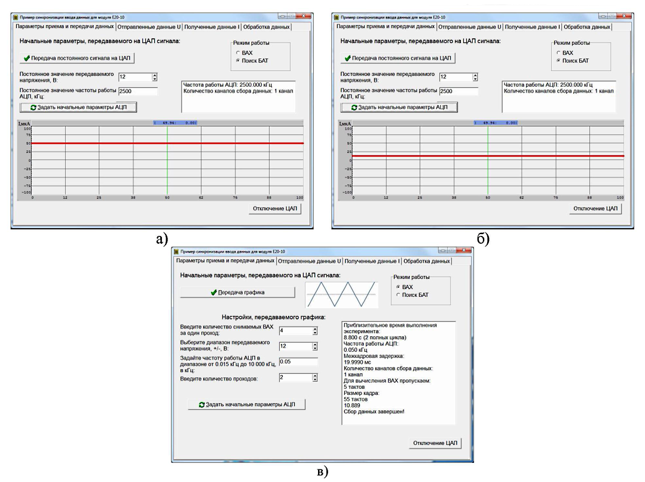This screenshot has height=482, width=645.
Task: Switch to Поиск БАТ mode in window в)
Action: click(x=398, y=294)
